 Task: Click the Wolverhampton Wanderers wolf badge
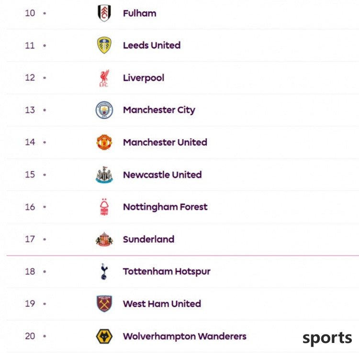104,336
